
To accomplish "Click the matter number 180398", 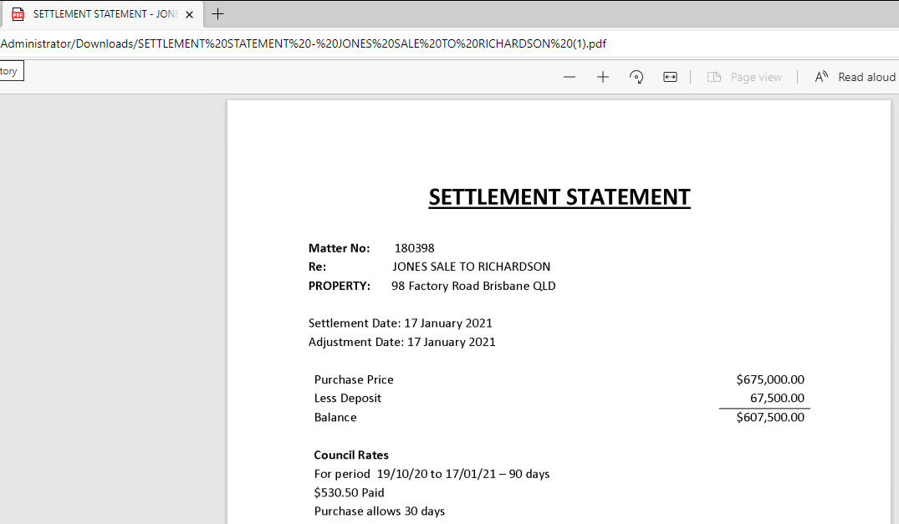I will coord(414,248).
